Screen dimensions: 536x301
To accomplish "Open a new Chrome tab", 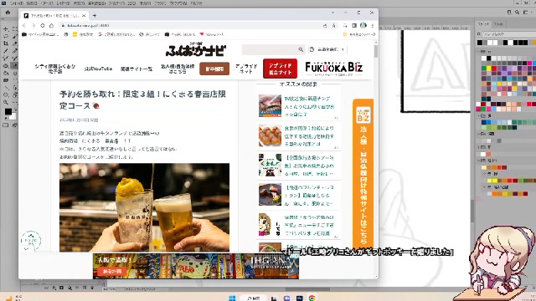I will pos(95,15).
